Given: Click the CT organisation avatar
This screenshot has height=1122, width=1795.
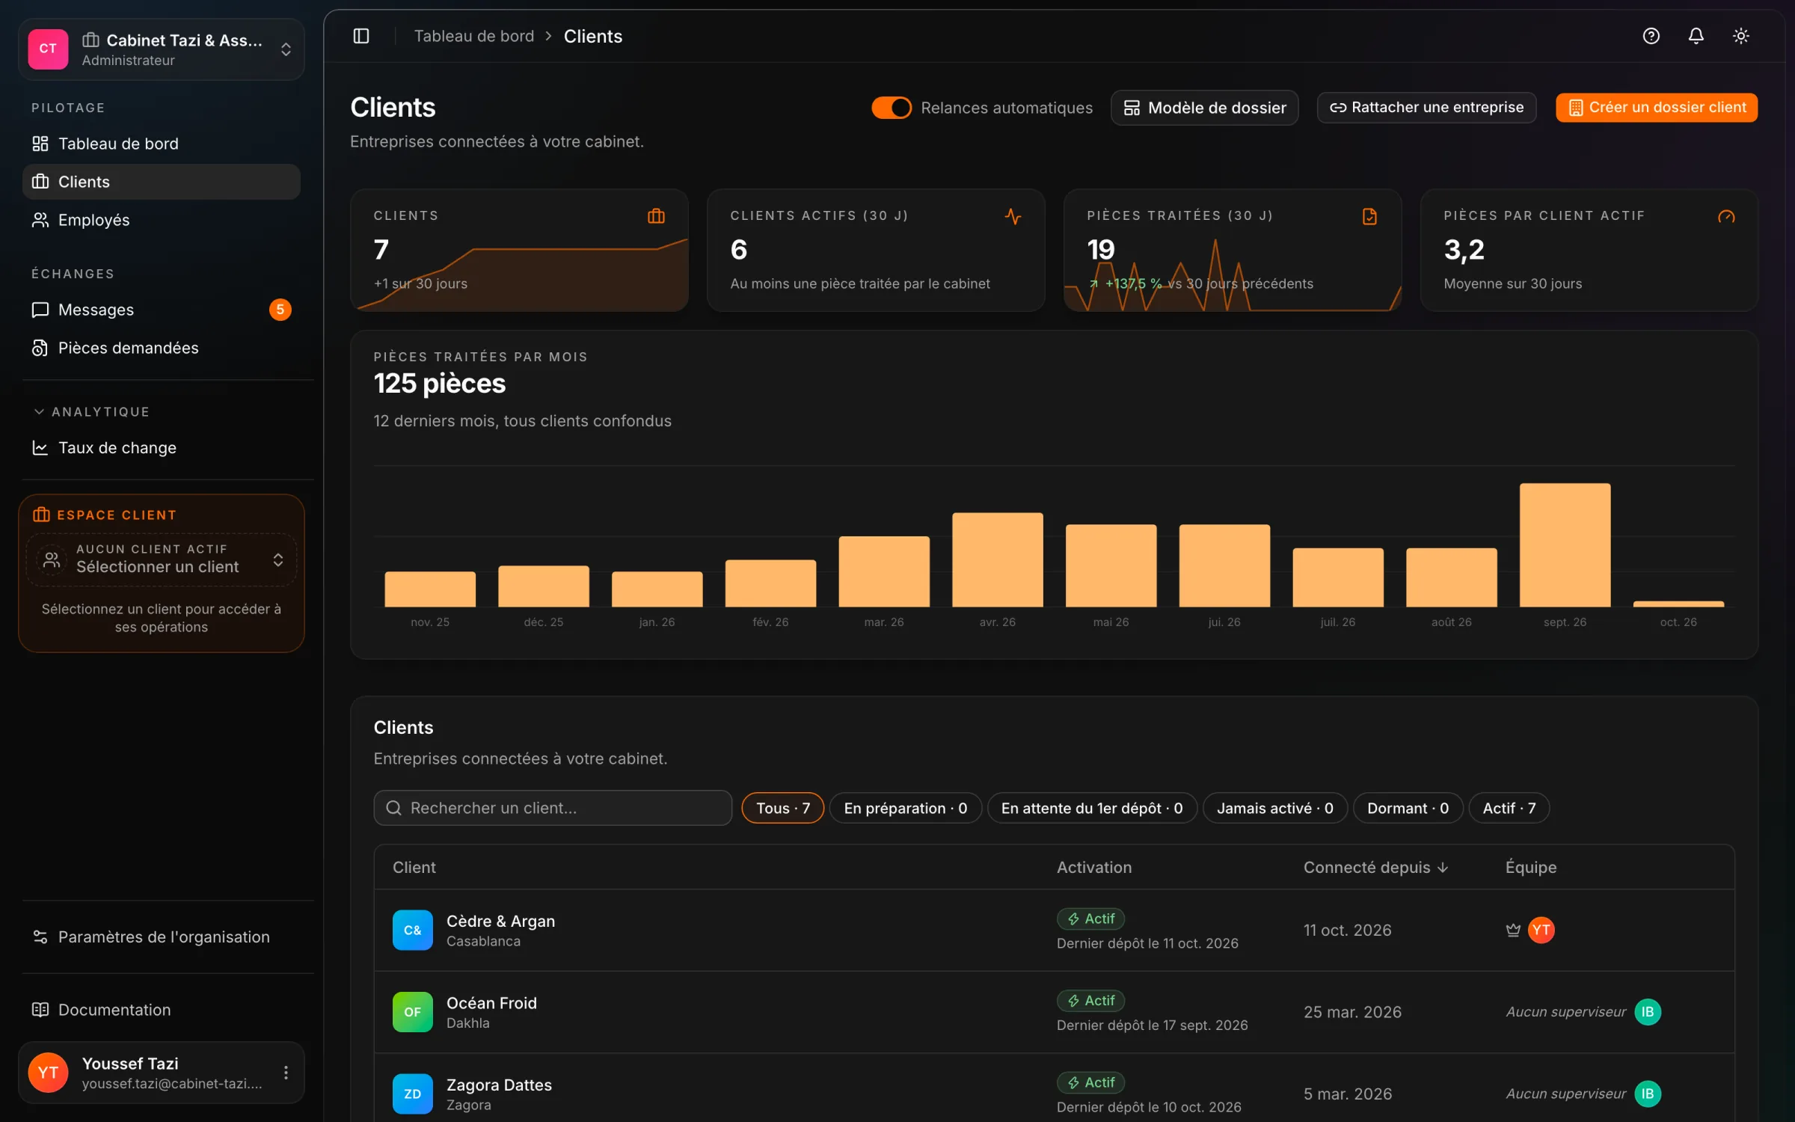Looking at the screenshot, I should [48, 49].
